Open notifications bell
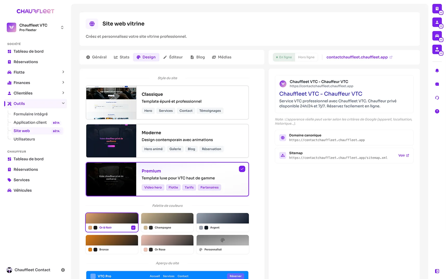This screenshot has height=279, width=446. 437,71
